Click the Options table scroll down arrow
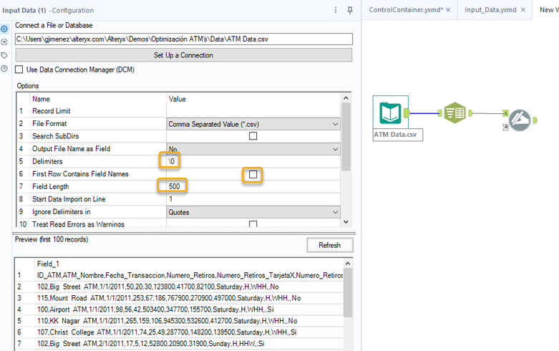Viewport: 559px width, 351px height. click(x=346, y=222)
